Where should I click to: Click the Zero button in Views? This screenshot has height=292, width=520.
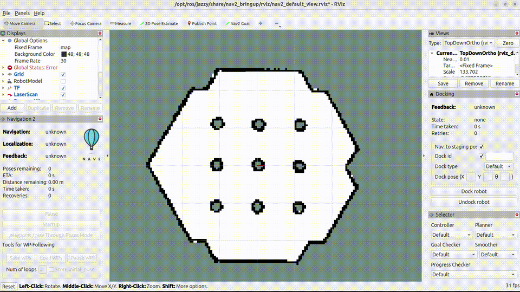point(508,43)
